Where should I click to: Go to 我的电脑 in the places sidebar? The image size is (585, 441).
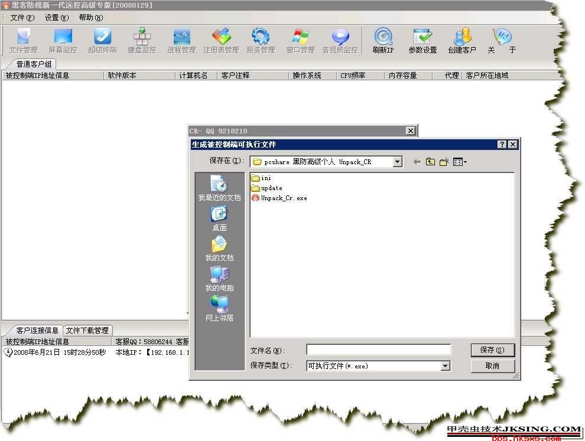[219, 278]
